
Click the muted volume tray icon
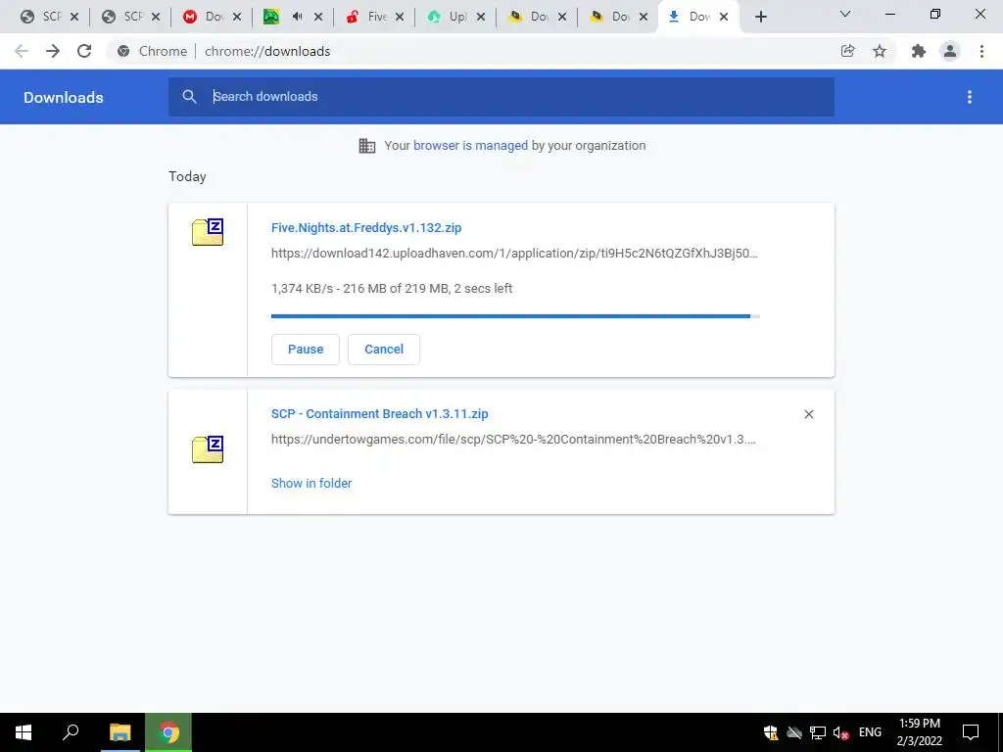click(x=840, y=732)
